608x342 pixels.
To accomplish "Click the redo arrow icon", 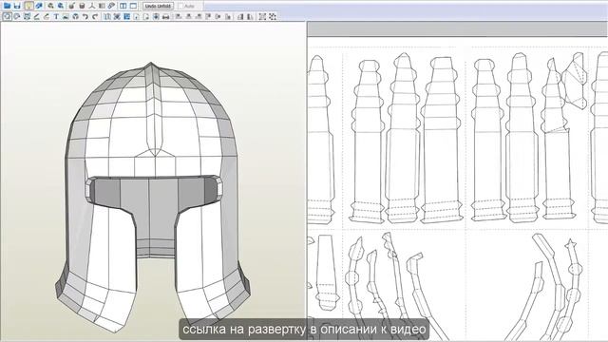I will tap(95, 17).
